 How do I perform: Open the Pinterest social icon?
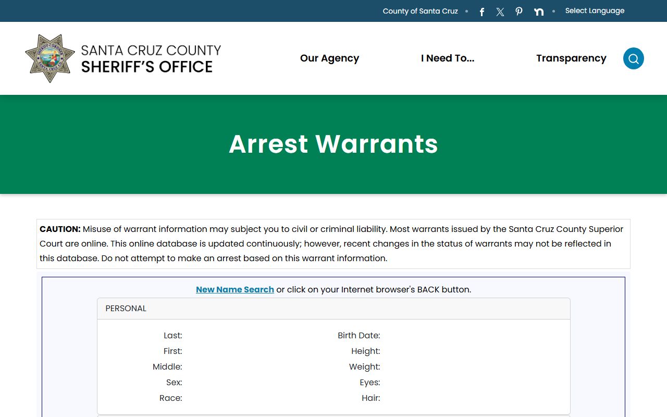519,11
